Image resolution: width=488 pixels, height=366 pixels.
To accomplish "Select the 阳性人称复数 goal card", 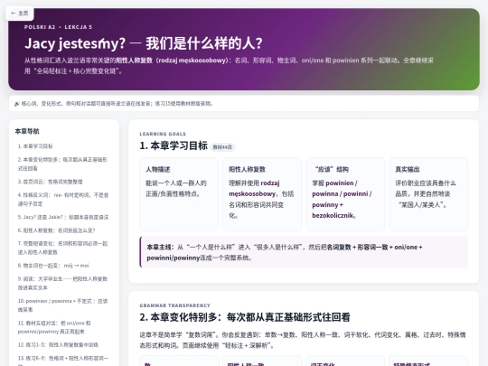I will (262, 194).
